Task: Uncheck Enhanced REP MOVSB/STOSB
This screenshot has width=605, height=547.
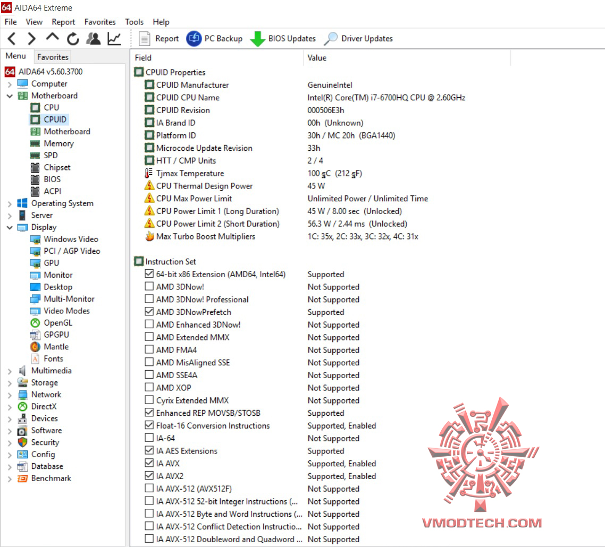Action: coord(149,413)
